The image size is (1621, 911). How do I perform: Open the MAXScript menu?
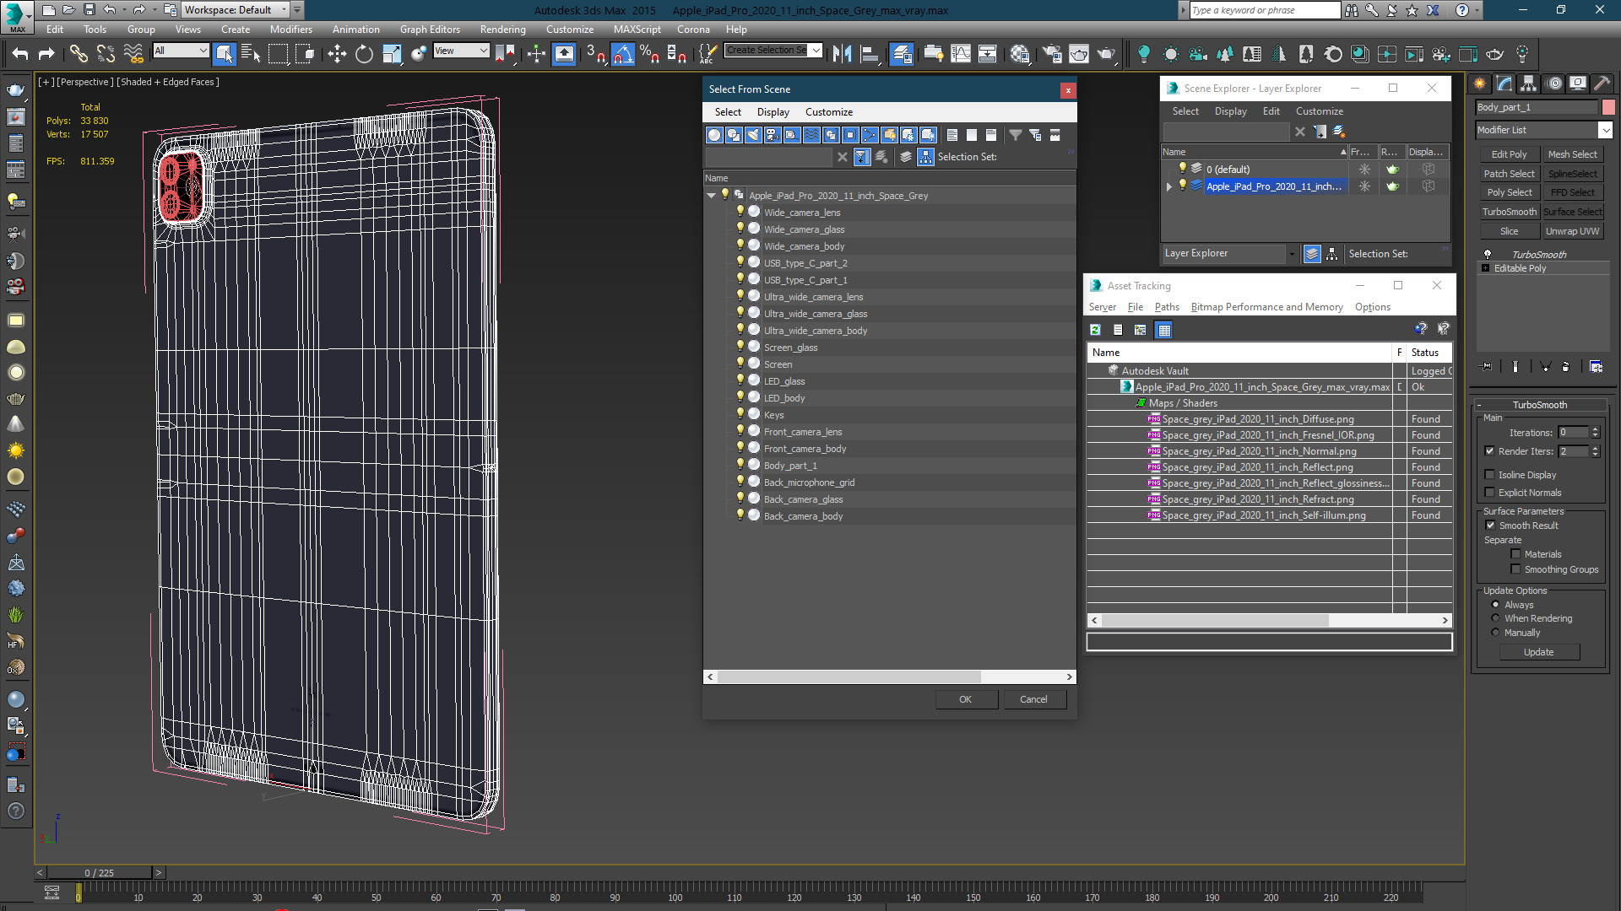pyautogui.click(x=637, y=30)
